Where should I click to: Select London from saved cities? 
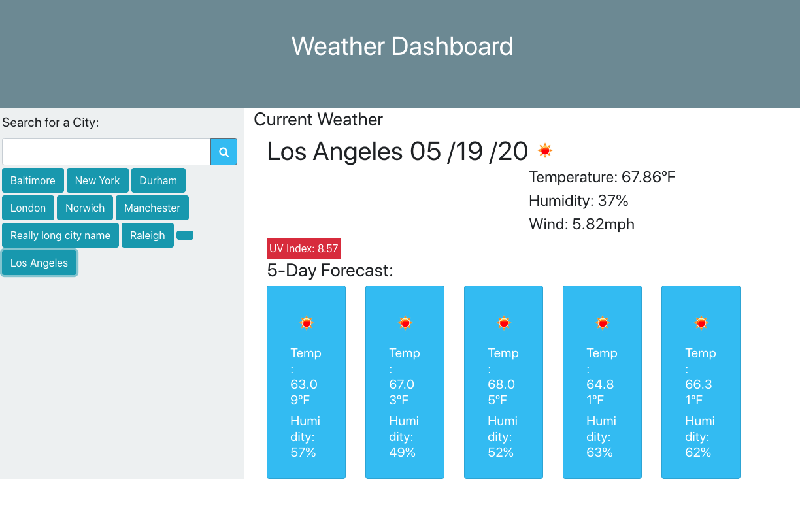tap(28, 208)
